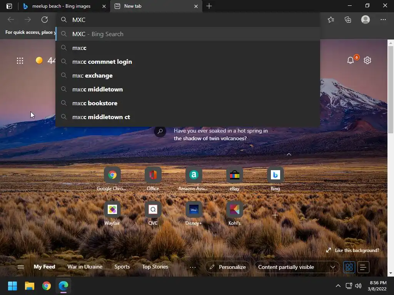Switch feed to list view
The height and width of the screenshot is (295, 394).
coord(363,267)
